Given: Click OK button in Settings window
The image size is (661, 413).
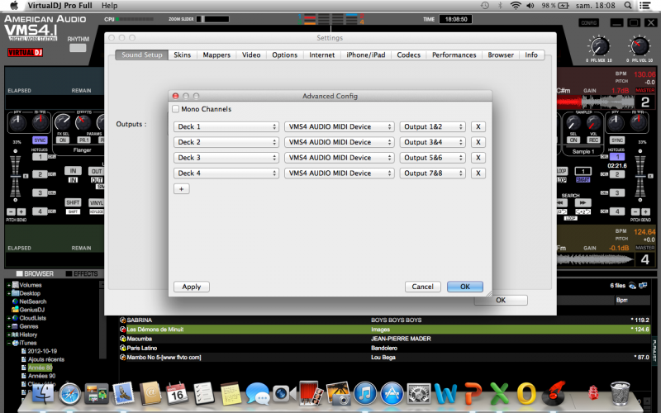Looking at the screenshot, I should [501, 301].
